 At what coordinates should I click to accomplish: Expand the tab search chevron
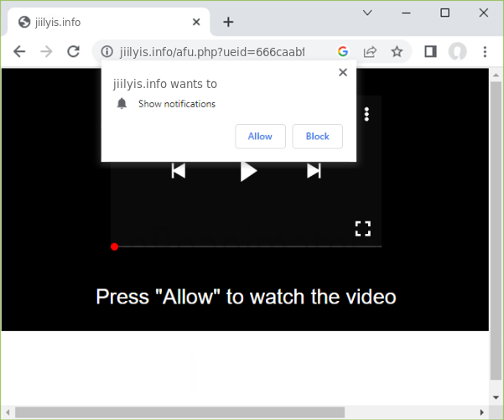367,13
